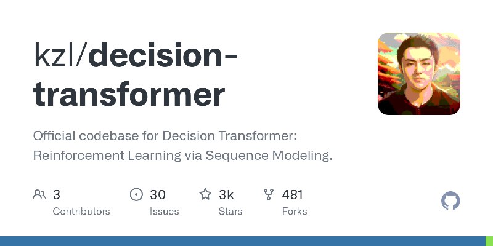
Task: Open the GitHub octocat logo
Action: tap(450, 201)
